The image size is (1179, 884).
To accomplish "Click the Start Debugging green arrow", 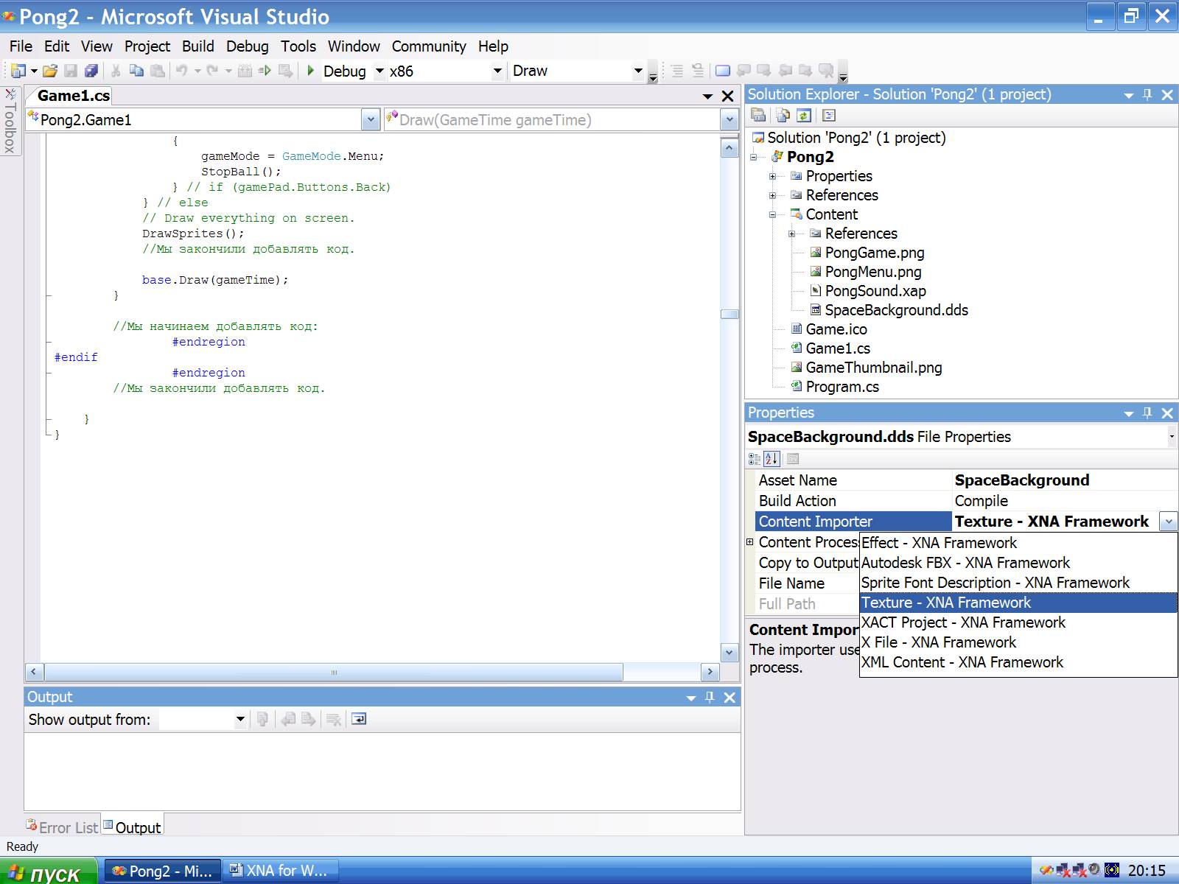I will (x=311, y=71).
